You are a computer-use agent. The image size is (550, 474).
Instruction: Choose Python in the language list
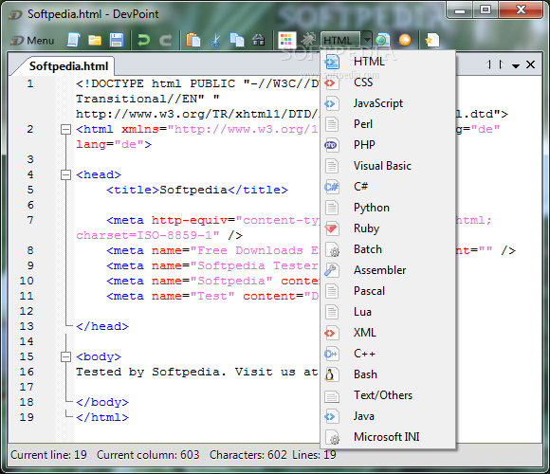(388, 208)
